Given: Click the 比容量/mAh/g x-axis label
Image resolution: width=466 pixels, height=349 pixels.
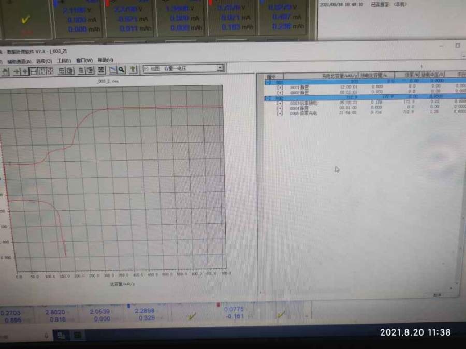Looking at the screenshot, I should 122,284.
